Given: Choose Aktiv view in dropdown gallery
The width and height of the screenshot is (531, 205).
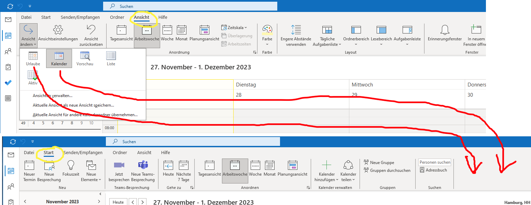Looking at the screenshot, I should (x=33, y=78).
